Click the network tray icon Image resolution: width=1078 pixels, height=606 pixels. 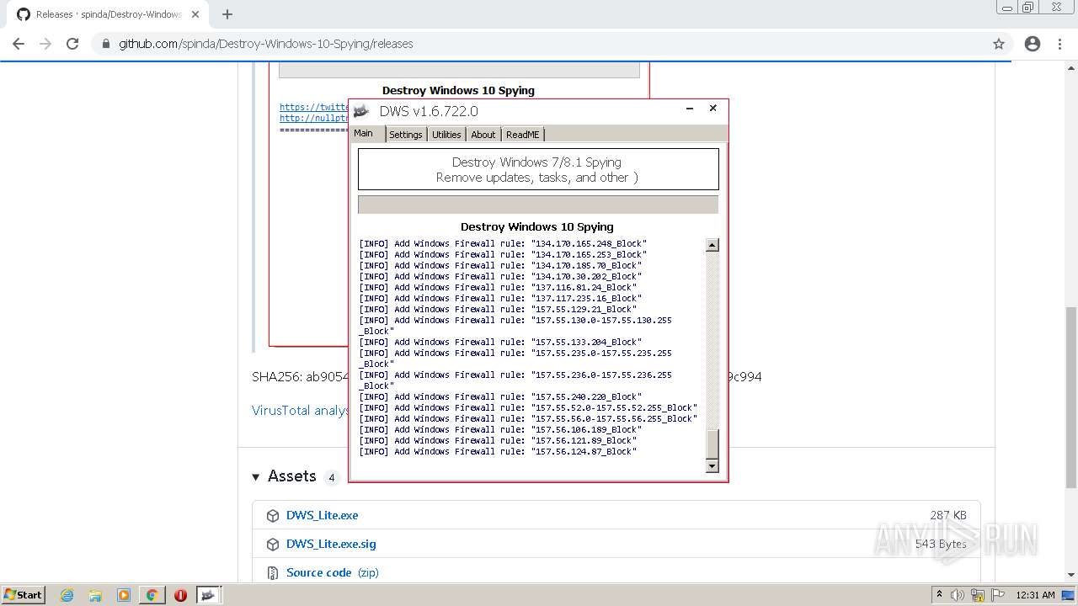coord(978,595)
